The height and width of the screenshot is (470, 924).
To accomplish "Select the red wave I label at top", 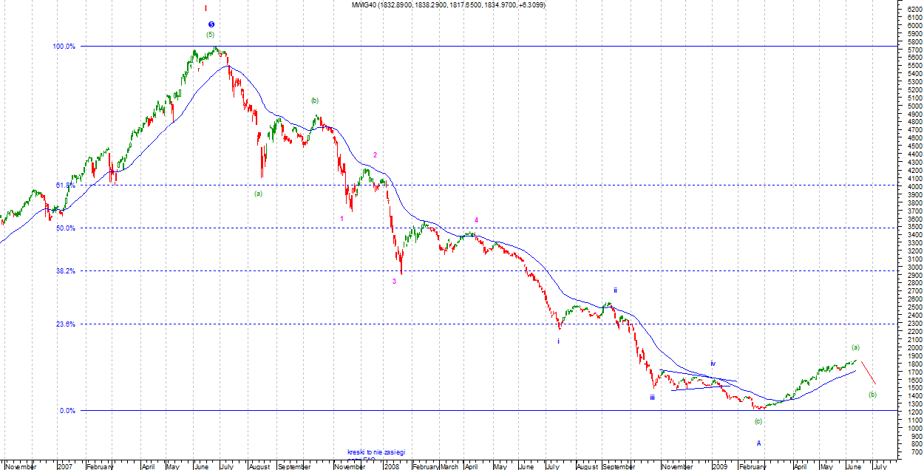I will tap(205, 8).
